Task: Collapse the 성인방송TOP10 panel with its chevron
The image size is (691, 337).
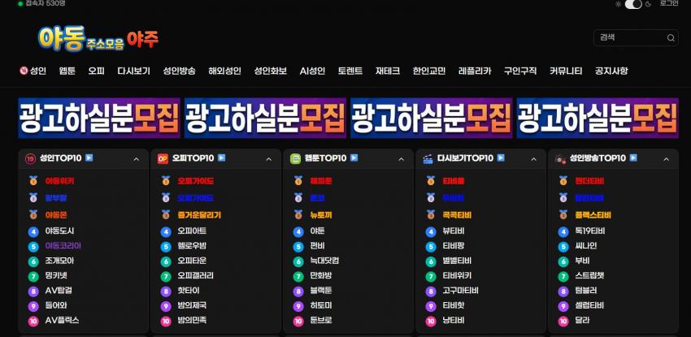Action: pyautogui.click(x=666, y=160)
